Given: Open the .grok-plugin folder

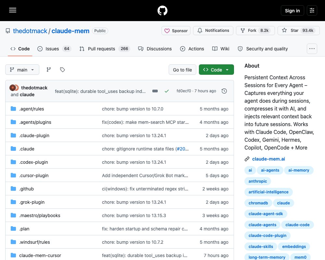Looking at the screenshot, I should point(32,202).
